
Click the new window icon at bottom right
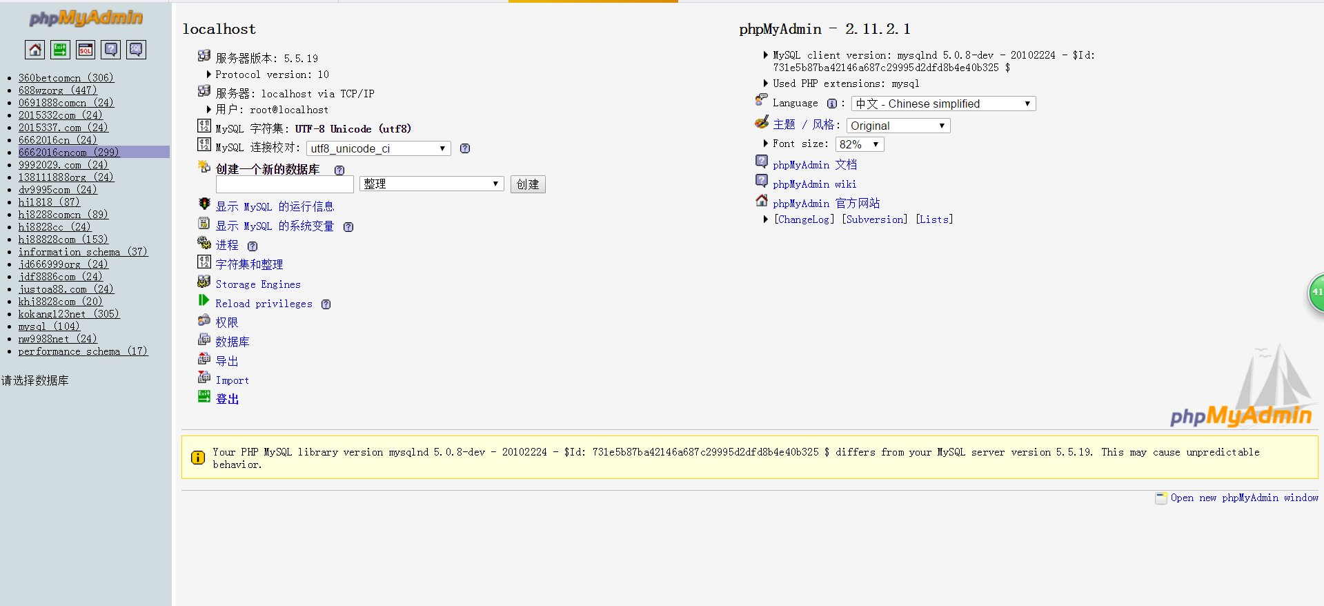(1161, 498)
